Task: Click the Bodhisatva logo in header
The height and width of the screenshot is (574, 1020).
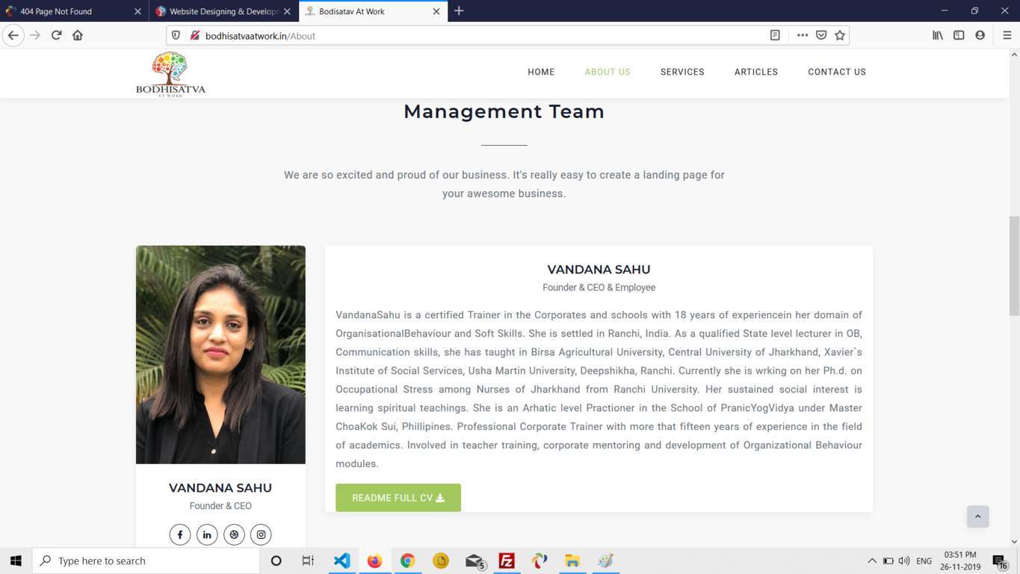Action: point(170,74)
